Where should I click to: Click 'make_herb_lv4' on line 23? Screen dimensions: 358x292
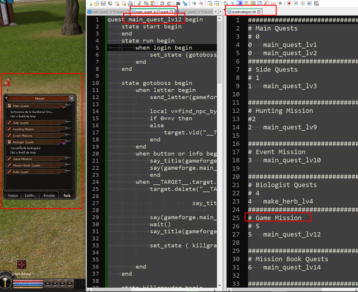[288, 202]
